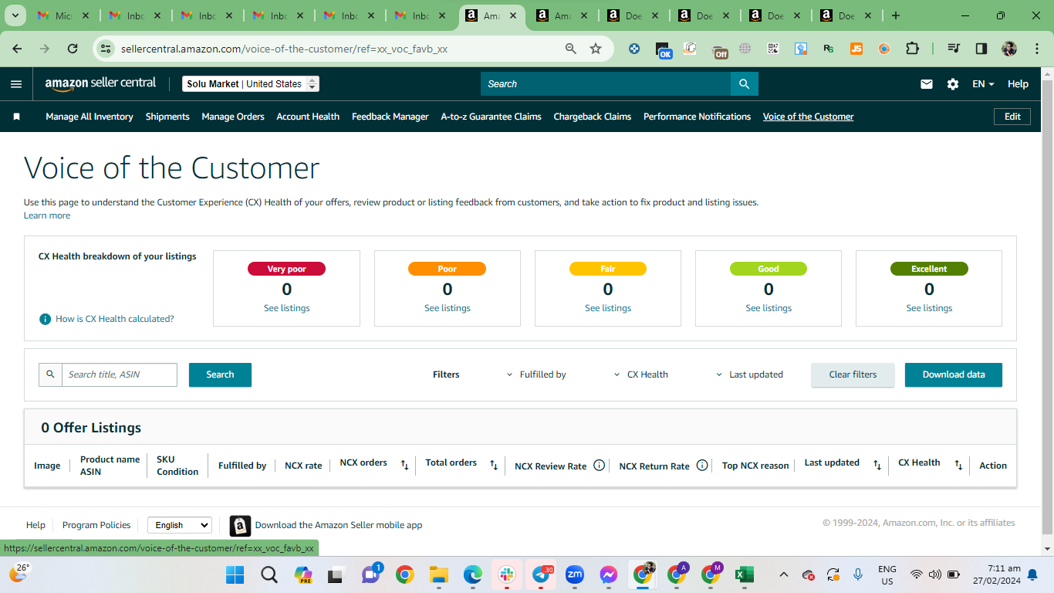1054x593 pixels.
Task: Open A-to-z Guarantee Claims
Action: (x=491, y=117)
